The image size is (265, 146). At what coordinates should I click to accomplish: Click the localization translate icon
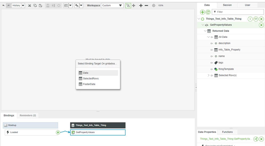click(77, 5)
